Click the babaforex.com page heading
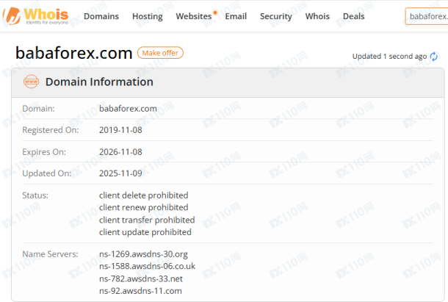The width and height of the screenshot is (448, 302). click(73, 53)
